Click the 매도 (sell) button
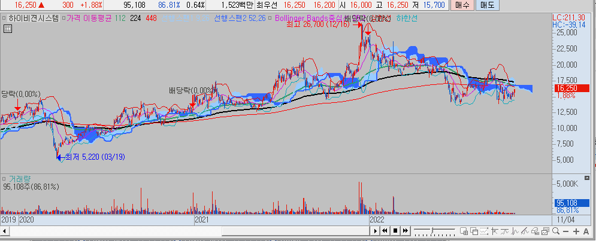 (488, 5)
